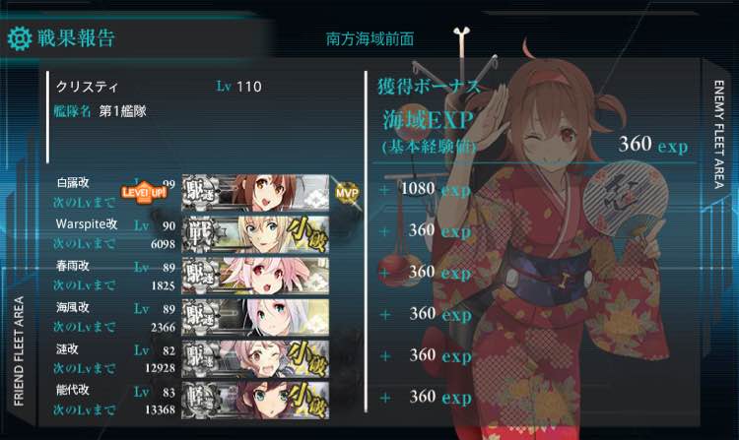Image resolution: width=739 pixels, height=440 pixels.
Task: Click the 小破 damage badge on 漣改
Action: click(307, 358)
